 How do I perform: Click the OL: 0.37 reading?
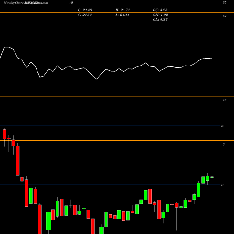tap(160, 20)
